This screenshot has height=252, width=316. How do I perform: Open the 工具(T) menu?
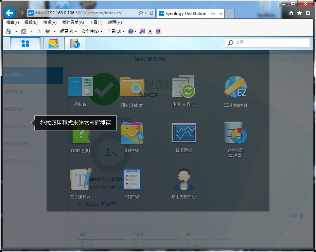[x=96, y=22]
